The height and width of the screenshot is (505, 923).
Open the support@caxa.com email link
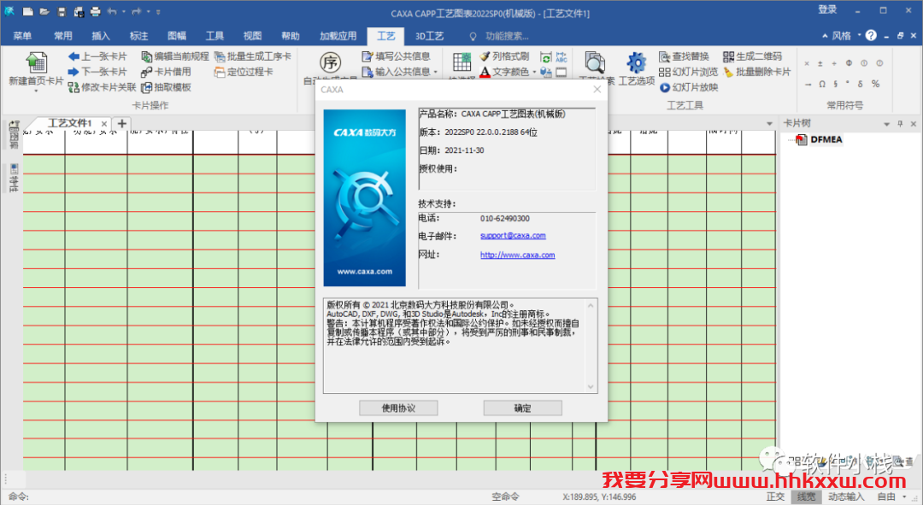pyautogui.click(x=513, y=236)
